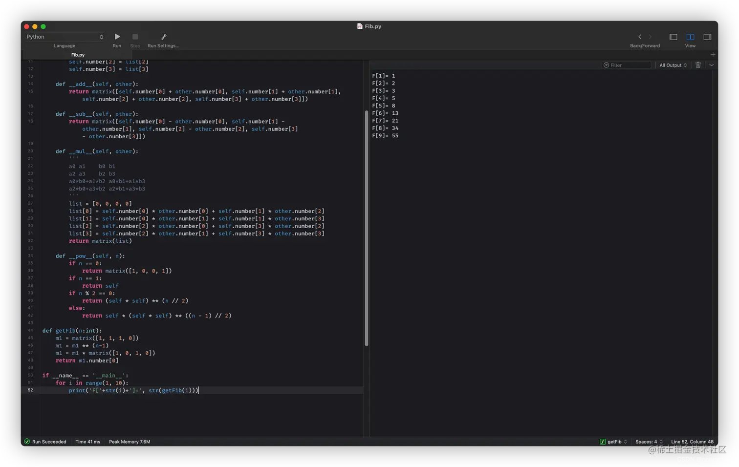Screen dimensions: 739x467
Task: Click the Time 41 ms status
Action: tap(87, 442)
